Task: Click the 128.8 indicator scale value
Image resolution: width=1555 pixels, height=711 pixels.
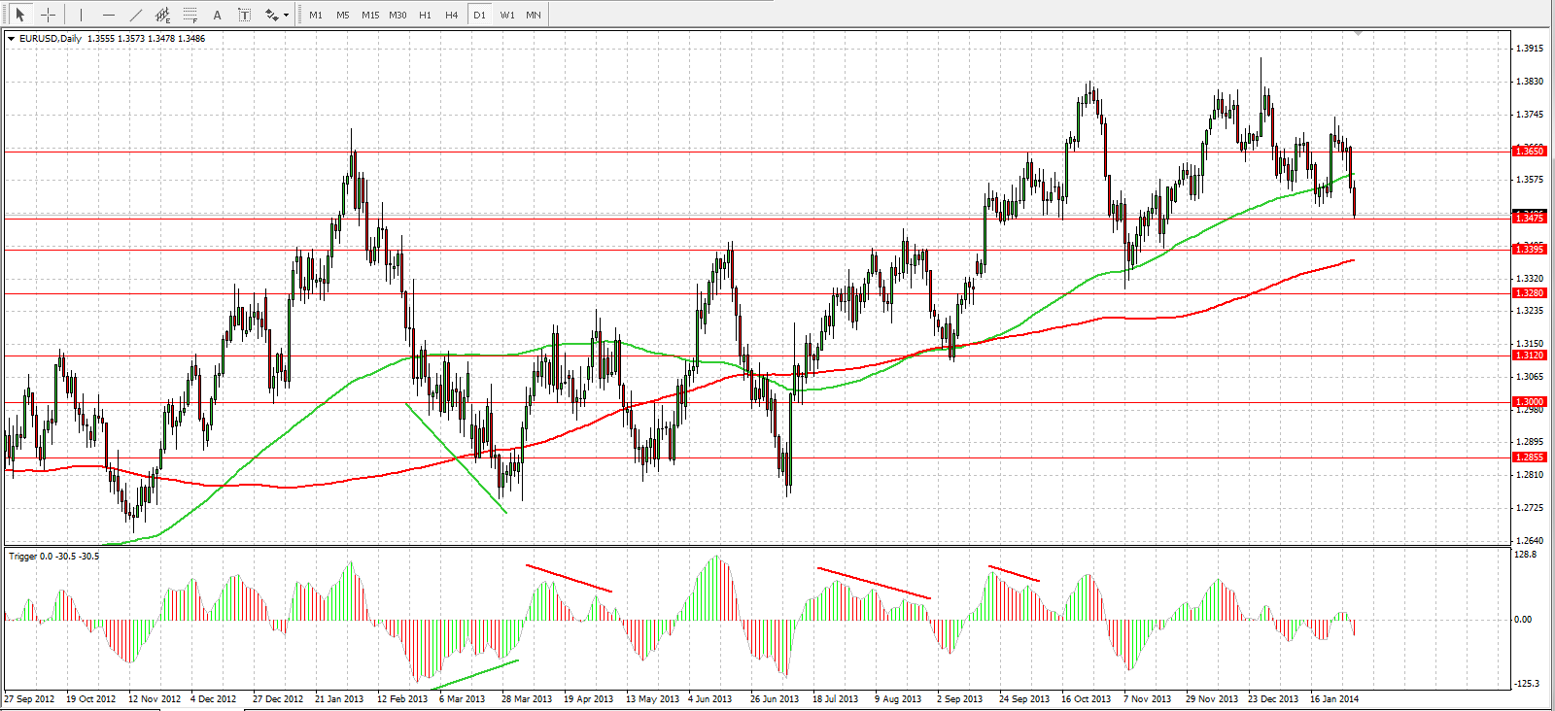Action: click(1526, 555)
